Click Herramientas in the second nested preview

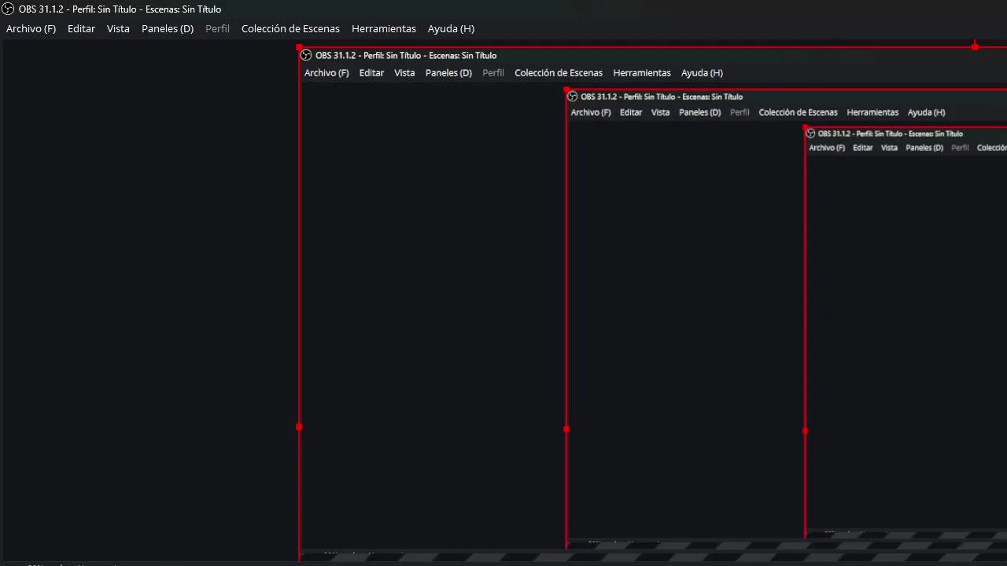click(x=872, y=112)
